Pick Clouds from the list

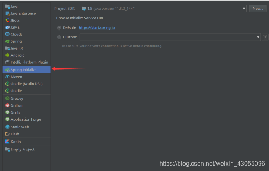tap(27, 34)
